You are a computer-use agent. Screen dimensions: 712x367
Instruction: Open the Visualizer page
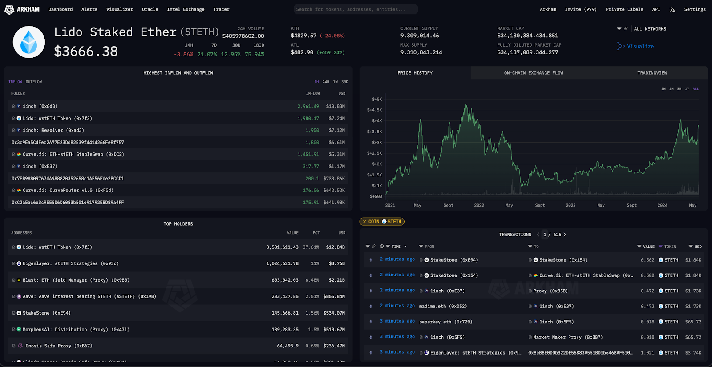click(x=120, y=9)
